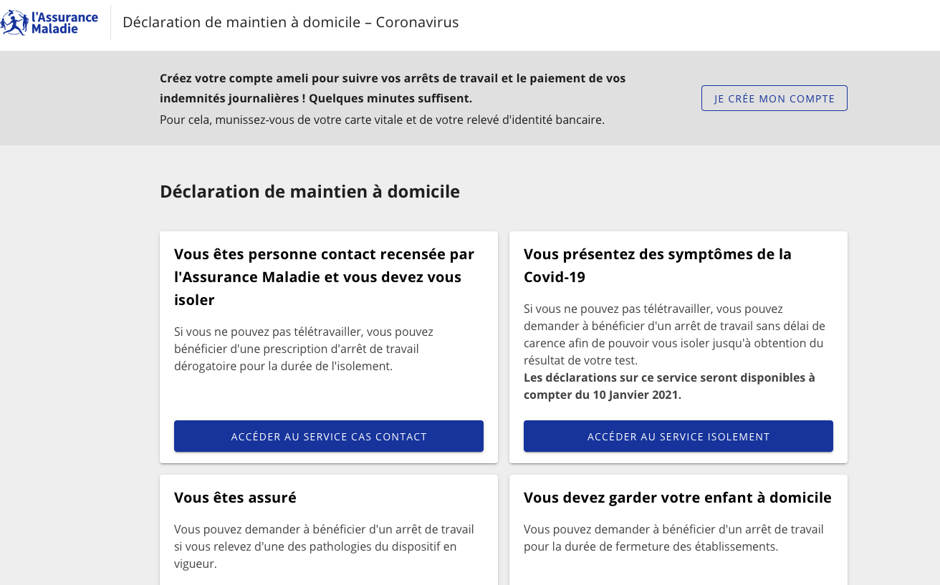Click header title Déclaration de maintien à domicile – Coronavirus
940x585 pixels.
(x=290, y=22)
